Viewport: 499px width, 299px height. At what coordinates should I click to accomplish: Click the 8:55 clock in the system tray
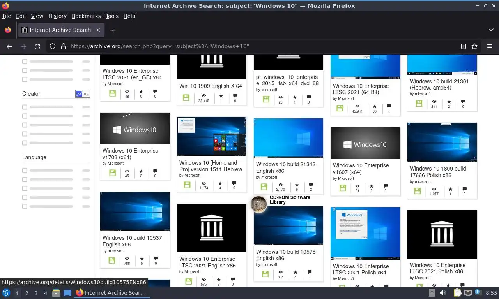click(x=492, y=293)
